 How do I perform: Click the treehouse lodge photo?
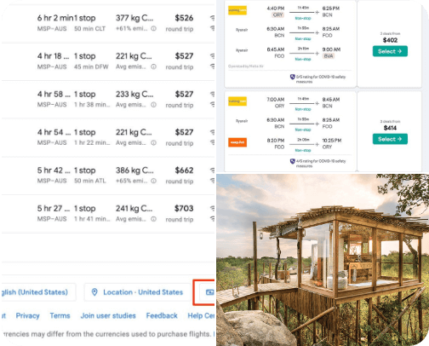pos(323,260)
